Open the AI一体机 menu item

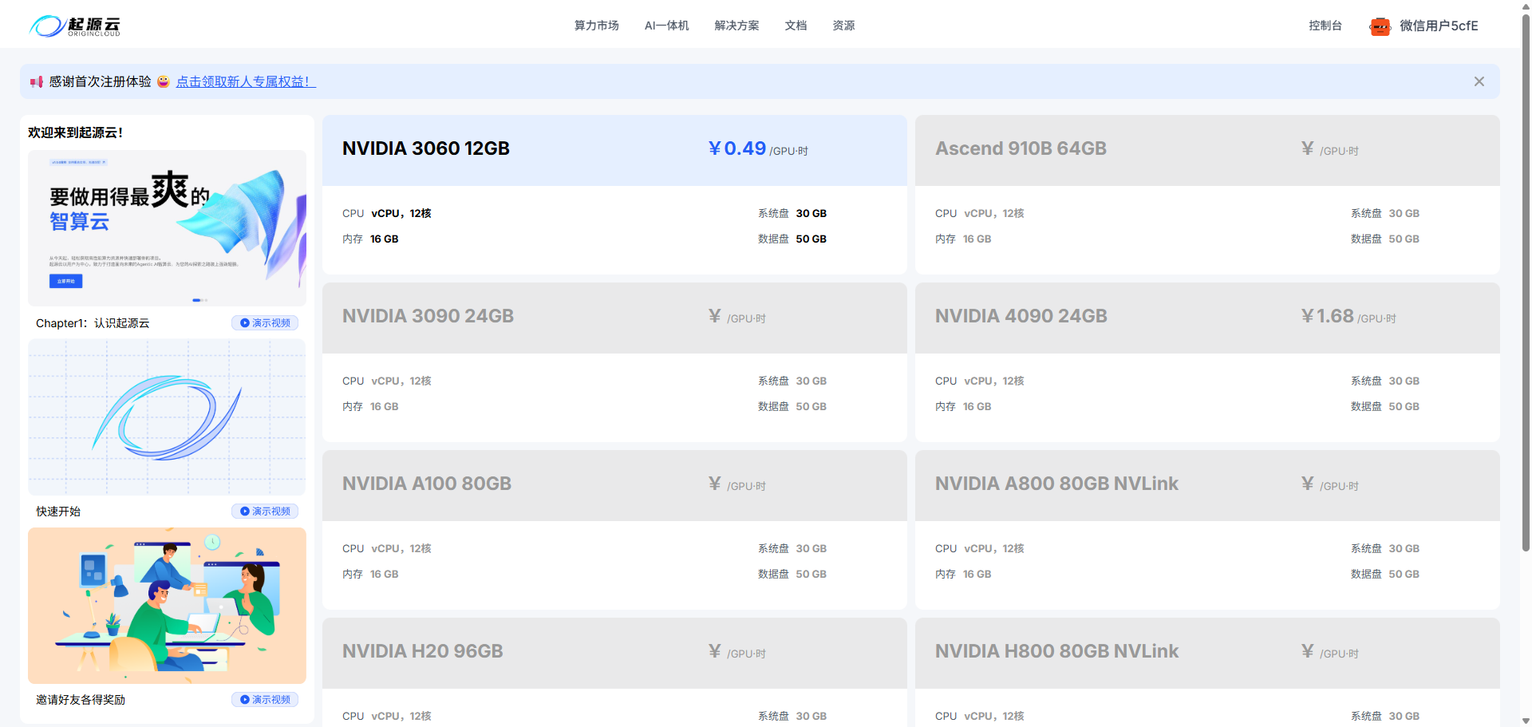(666, 26)
